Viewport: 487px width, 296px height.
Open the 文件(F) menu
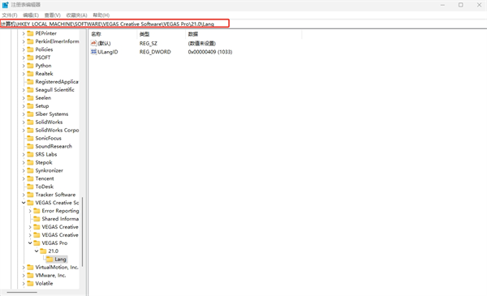coord(10,15)
